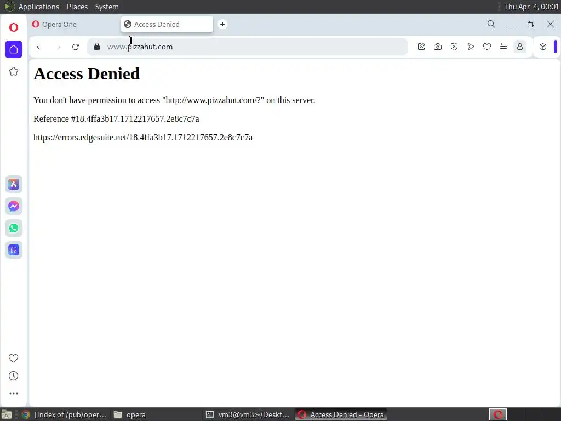Open ad blocker shield icon

point(454,47)
